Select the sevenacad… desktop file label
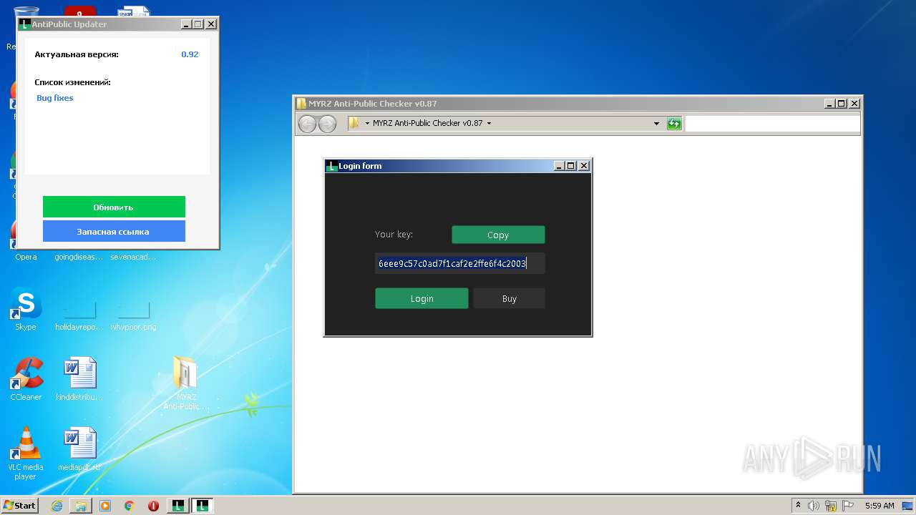The height and width of the screenshot is (515, 916). pyautogui.click(x=133, y=257)
